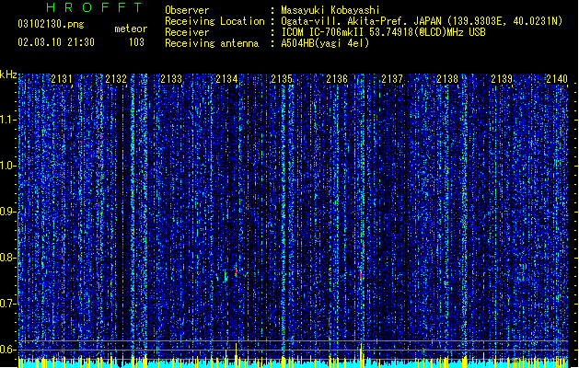
Task: Click the Observer label
Action: (x=187, y=10)
